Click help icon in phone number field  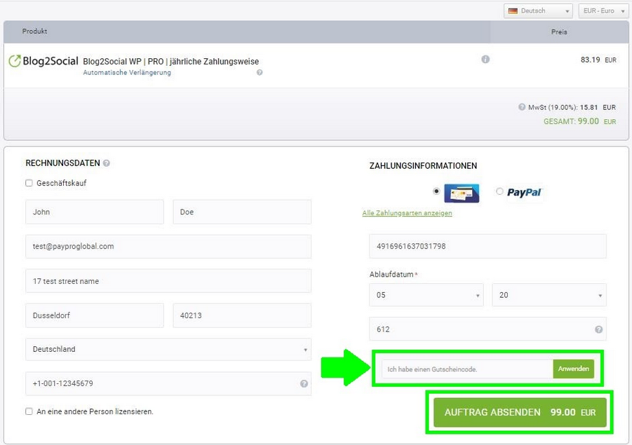click(x=304, y=383)
